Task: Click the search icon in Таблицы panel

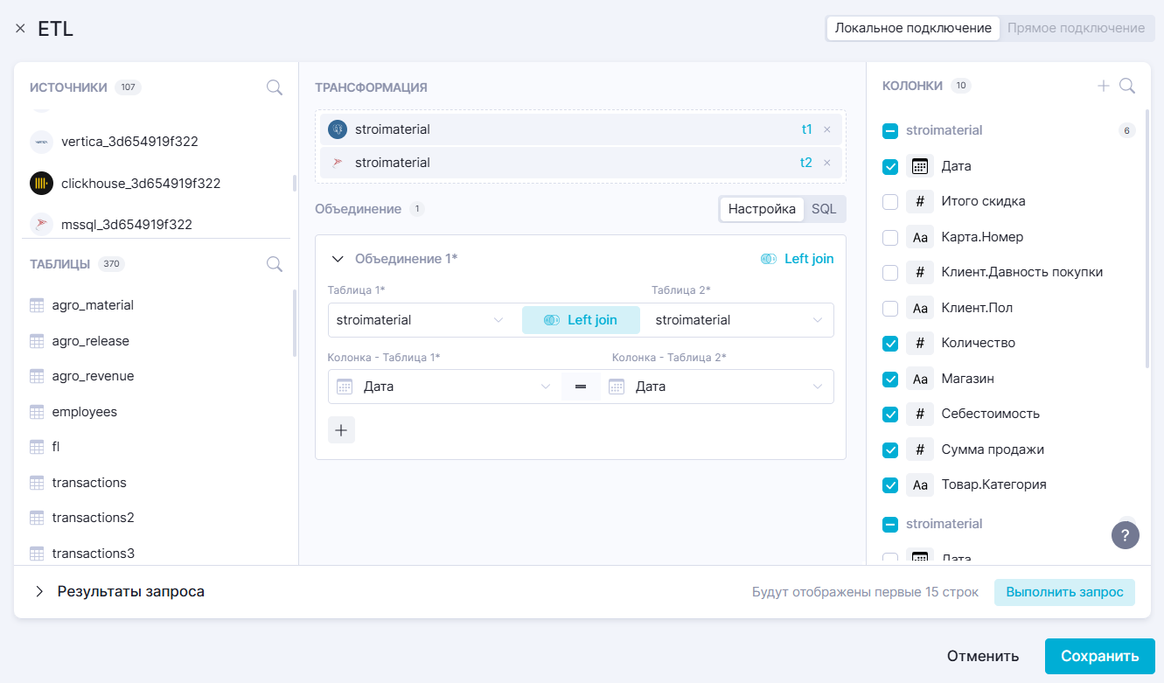Action: coord(274,264)
